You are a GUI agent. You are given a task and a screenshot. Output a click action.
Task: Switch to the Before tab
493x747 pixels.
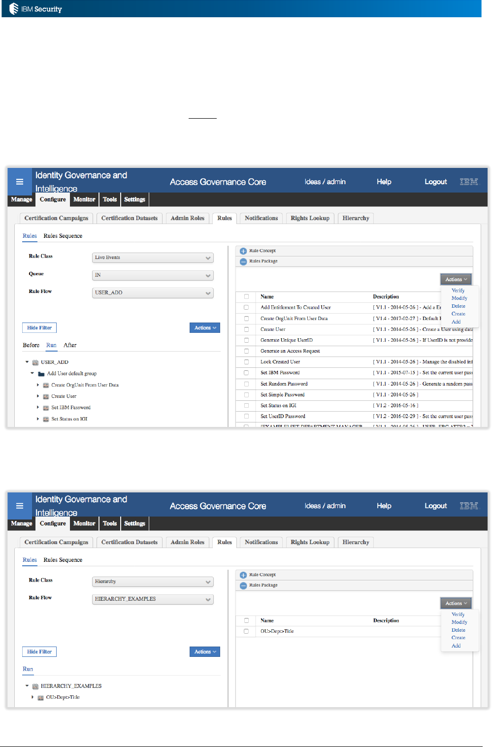point(31,345)
